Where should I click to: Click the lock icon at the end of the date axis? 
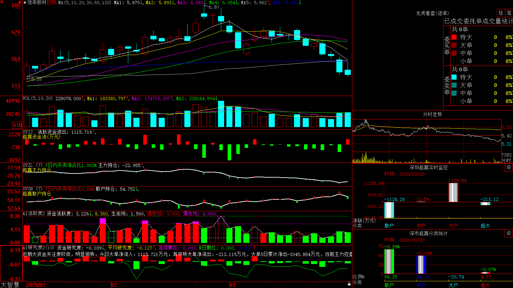tap(349, 284)
